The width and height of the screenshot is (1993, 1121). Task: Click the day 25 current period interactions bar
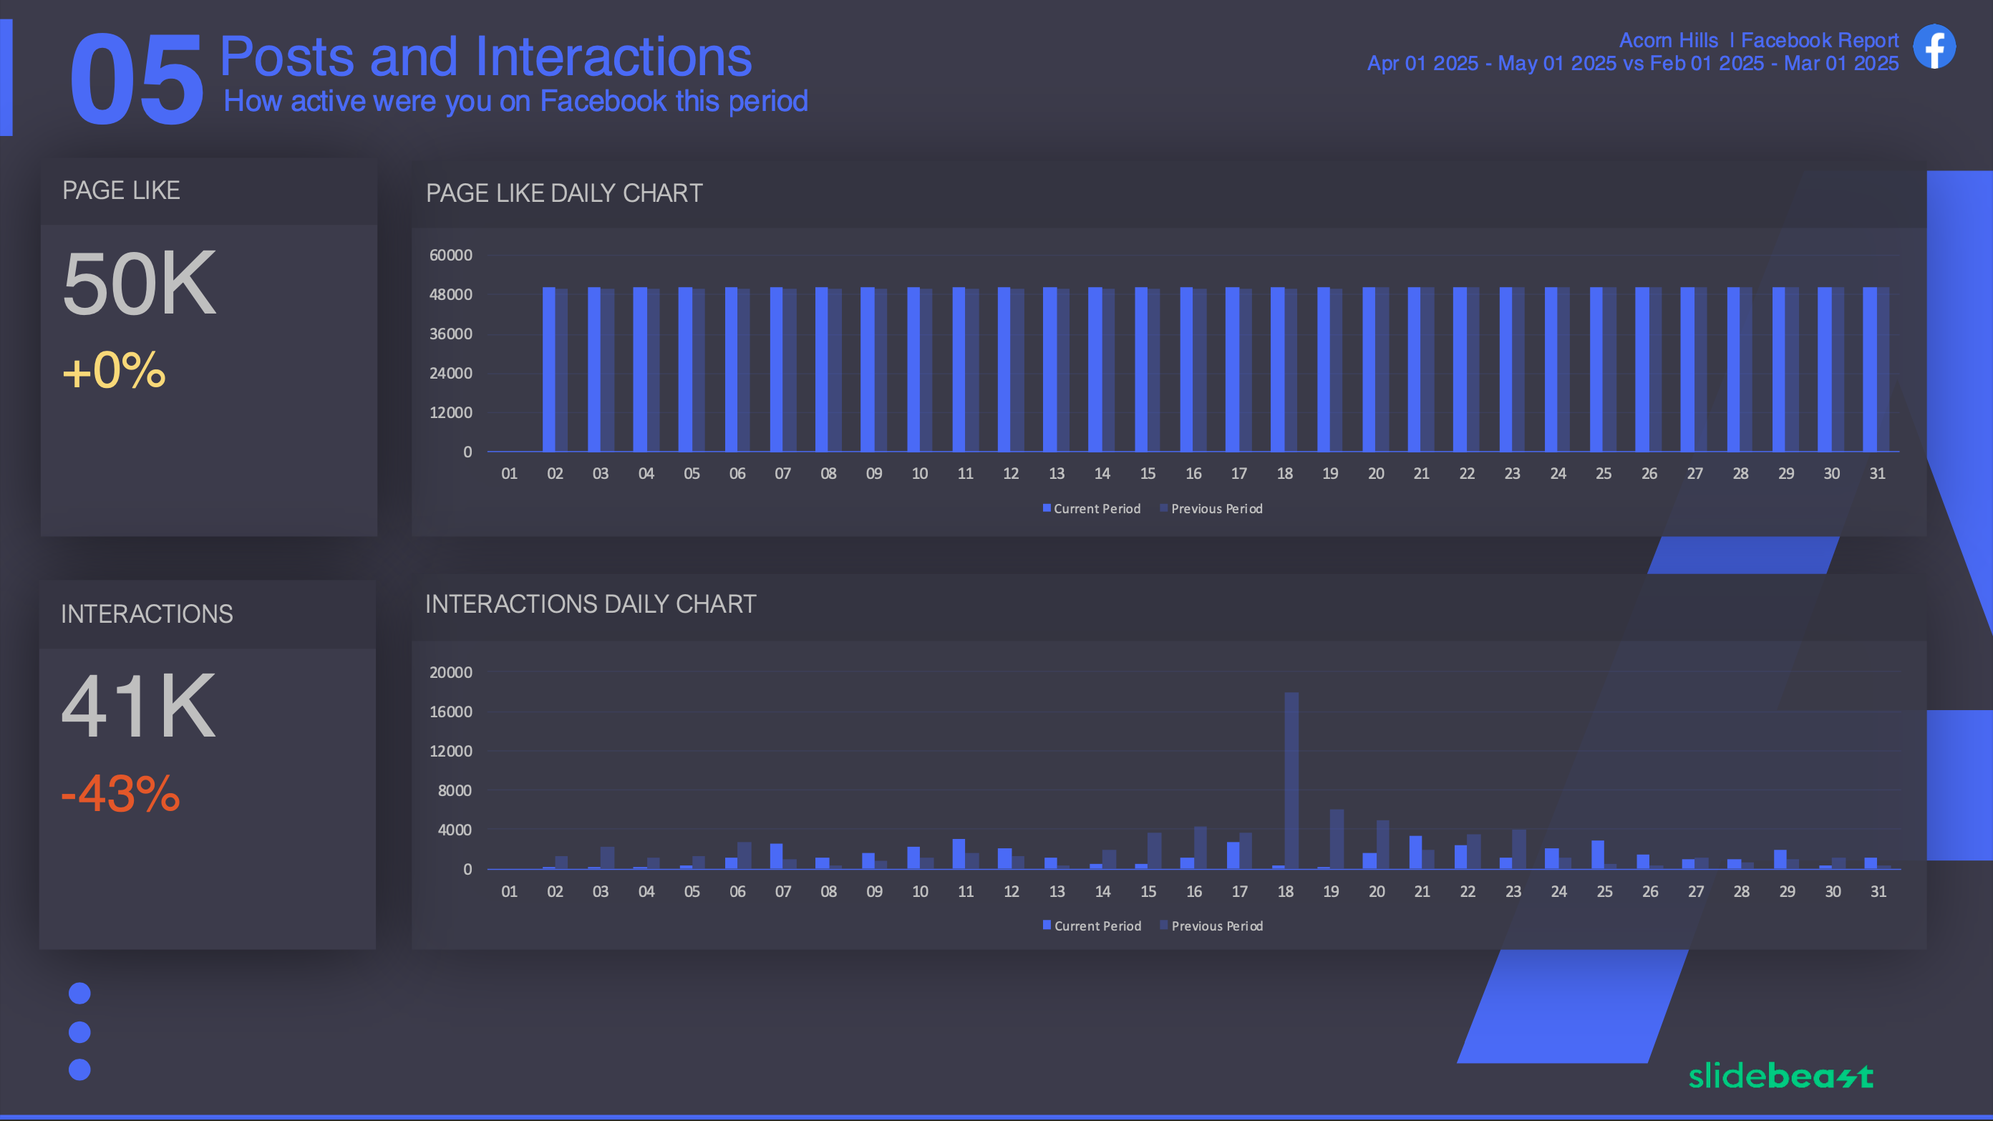point(1598,855)
